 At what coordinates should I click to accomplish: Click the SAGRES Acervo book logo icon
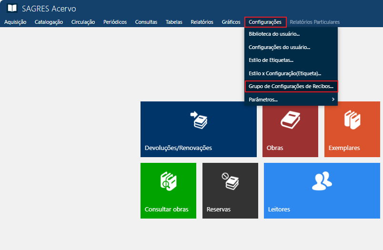pyautogui.click(x=12, y=9)
